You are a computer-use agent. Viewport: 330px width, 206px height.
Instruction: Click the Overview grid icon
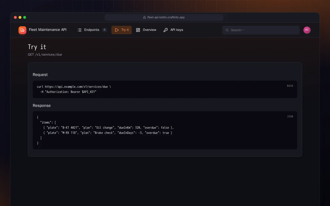[x=138, y=30]
